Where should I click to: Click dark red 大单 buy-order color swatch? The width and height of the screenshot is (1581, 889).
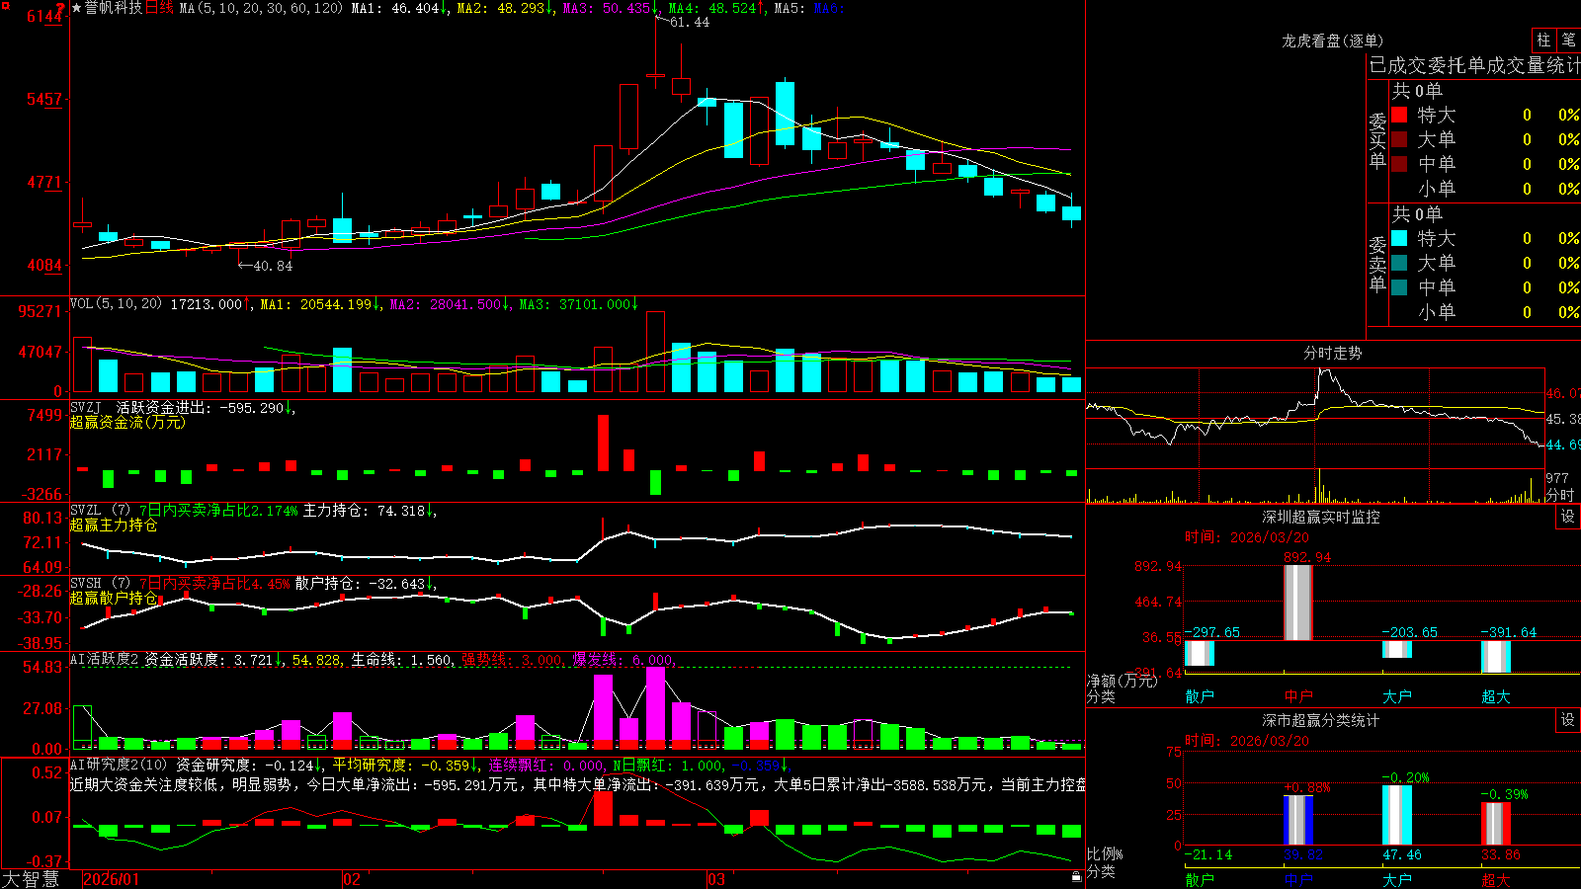(1399, 139)
